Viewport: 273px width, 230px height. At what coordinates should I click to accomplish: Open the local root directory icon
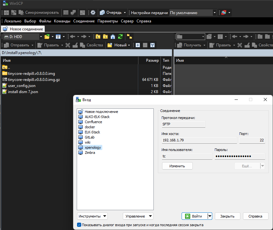105,37
